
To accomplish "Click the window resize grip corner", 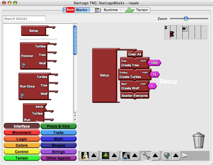I will (211, 163).
